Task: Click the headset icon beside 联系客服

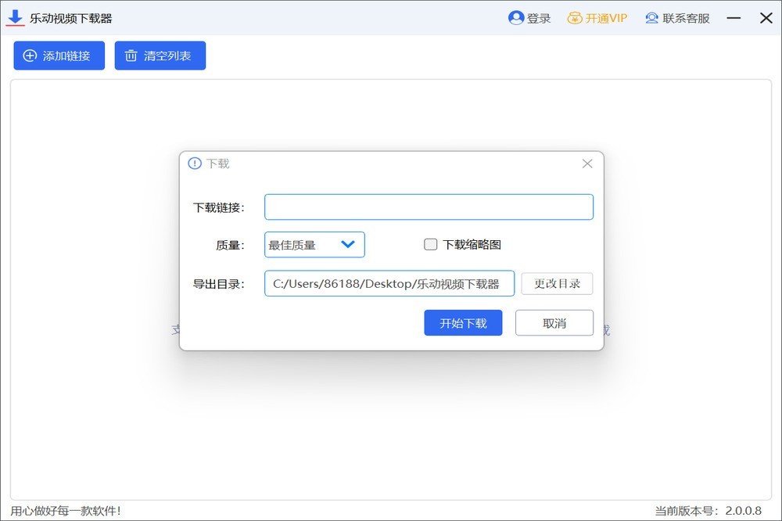Action: pos(651,17)
